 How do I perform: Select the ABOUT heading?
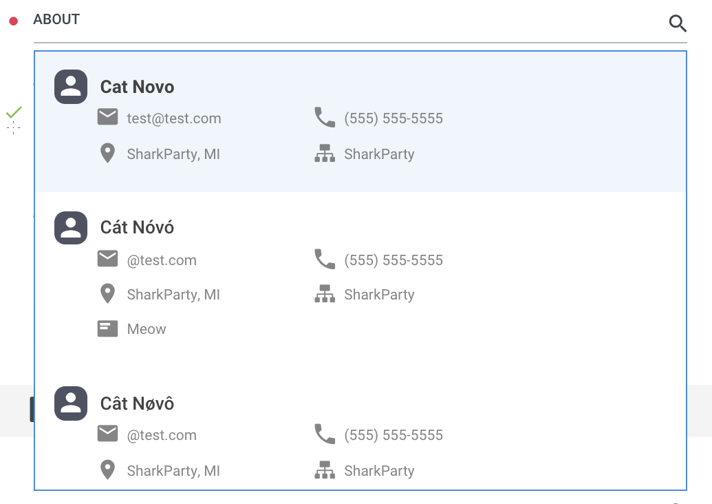[x=57, y=19]
